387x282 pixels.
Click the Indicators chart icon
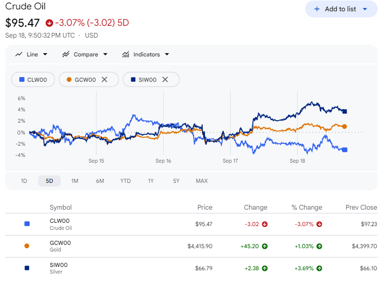126,54
